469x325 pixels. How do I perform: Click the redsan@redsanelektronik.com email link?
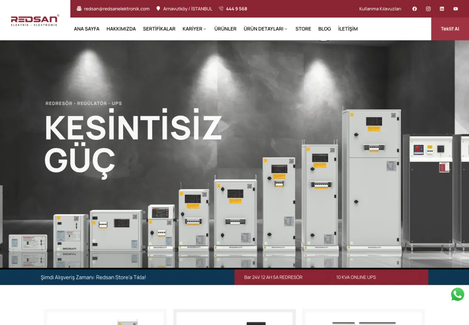coord(117,9)
